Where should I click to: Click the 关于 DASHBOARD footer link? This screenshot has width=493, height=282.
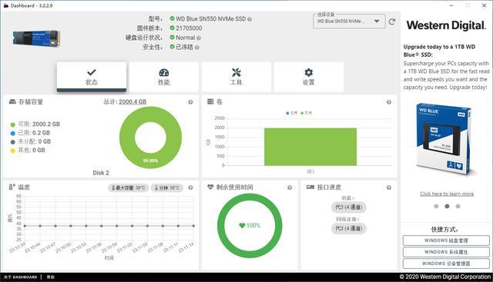[x=21, y=277]
